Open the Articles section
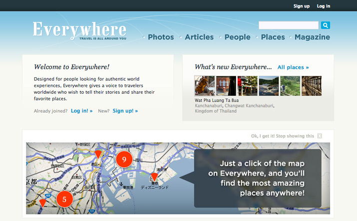 [x=199, y=37]
